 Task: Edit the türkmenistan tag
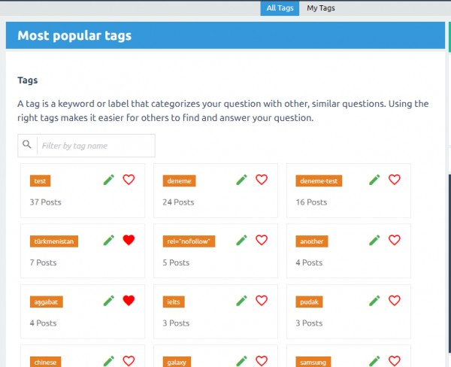[x=109, y=240]
